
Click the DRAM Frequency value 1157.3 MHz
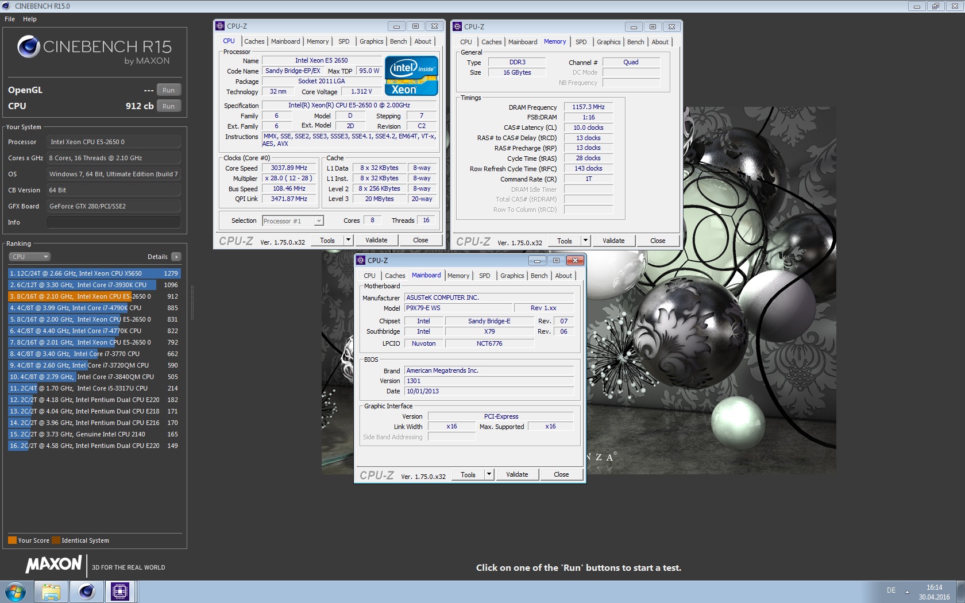588,107
